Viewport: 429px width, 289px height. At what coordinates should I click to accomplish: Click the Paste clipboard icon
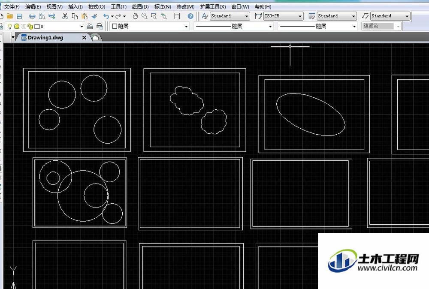click(85, 16)
